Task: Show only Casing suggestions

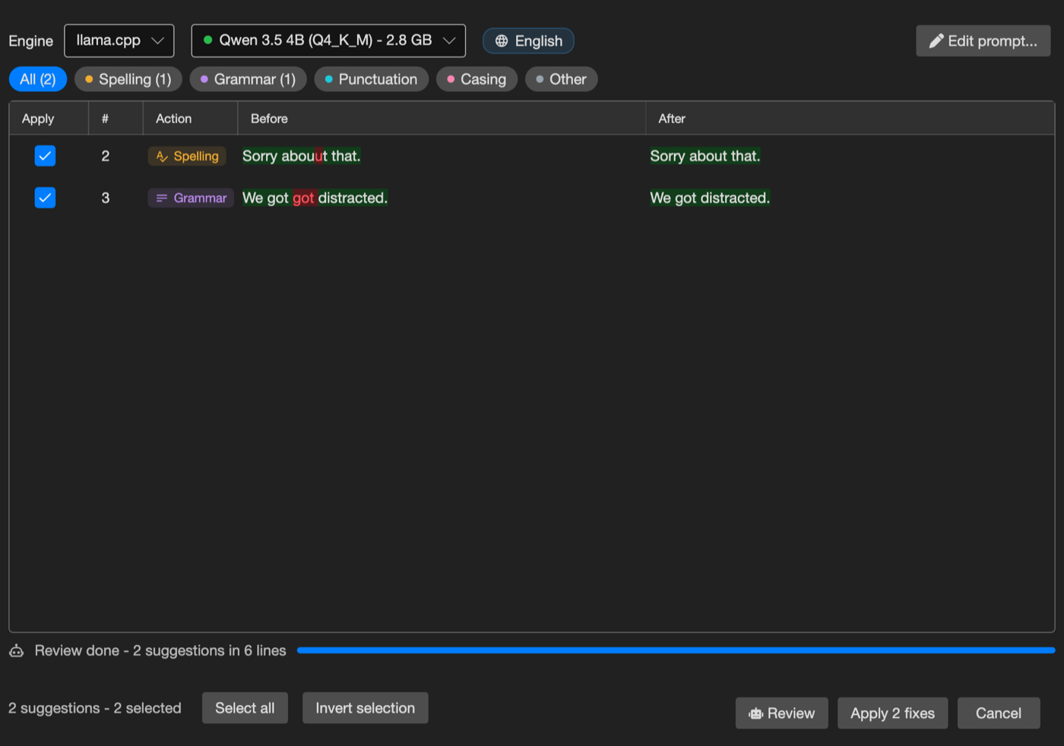Action: coord(477,79)
